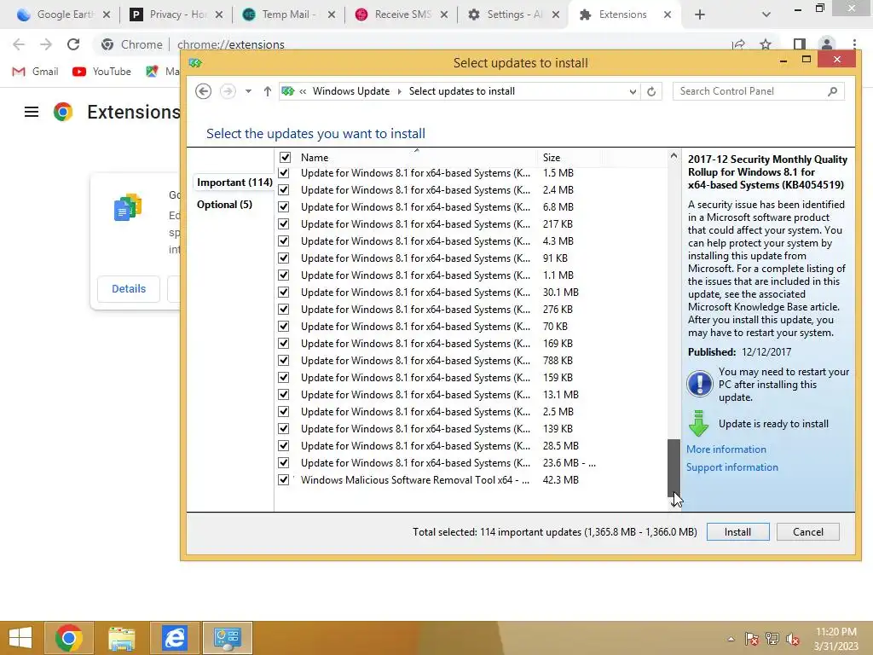Switch to the Settings tab
This screenshot has width=873, height=655.
pos(513,14)
